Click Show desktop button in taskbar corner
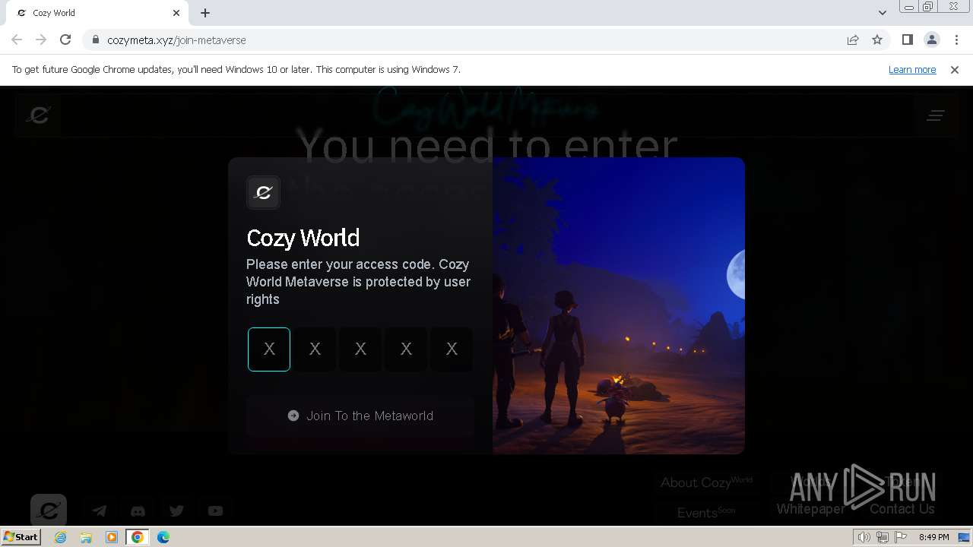This screenshot has width=973, height=547. [x=965, y=537]
